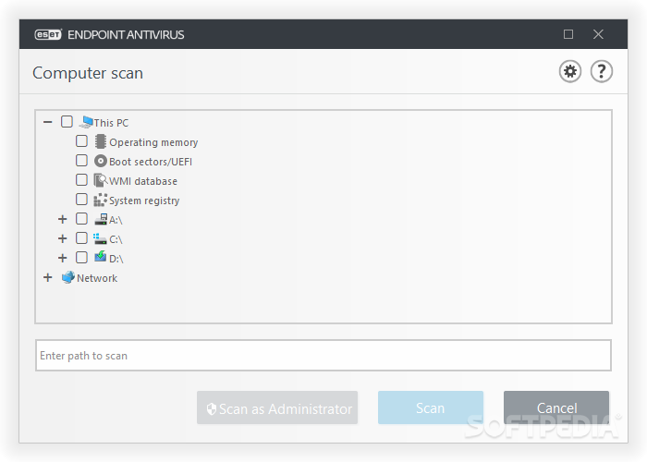Collapse the This PC tree node
The image size is (647, 462).
tap(48, 122)
